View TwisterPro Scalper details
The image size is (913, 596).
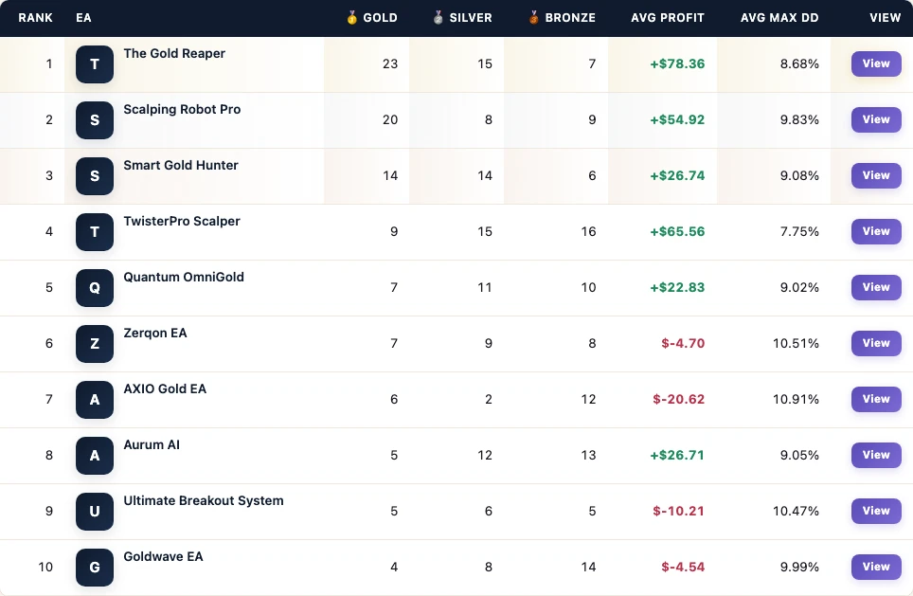coord(876,231)
